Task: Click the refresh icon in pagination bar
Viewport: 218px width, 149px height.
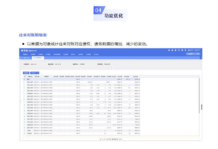Action: (113, 139)
